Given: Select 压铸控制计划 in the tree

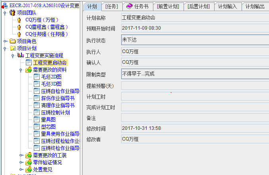Looking at the screenshot, I should pos(55,112).
